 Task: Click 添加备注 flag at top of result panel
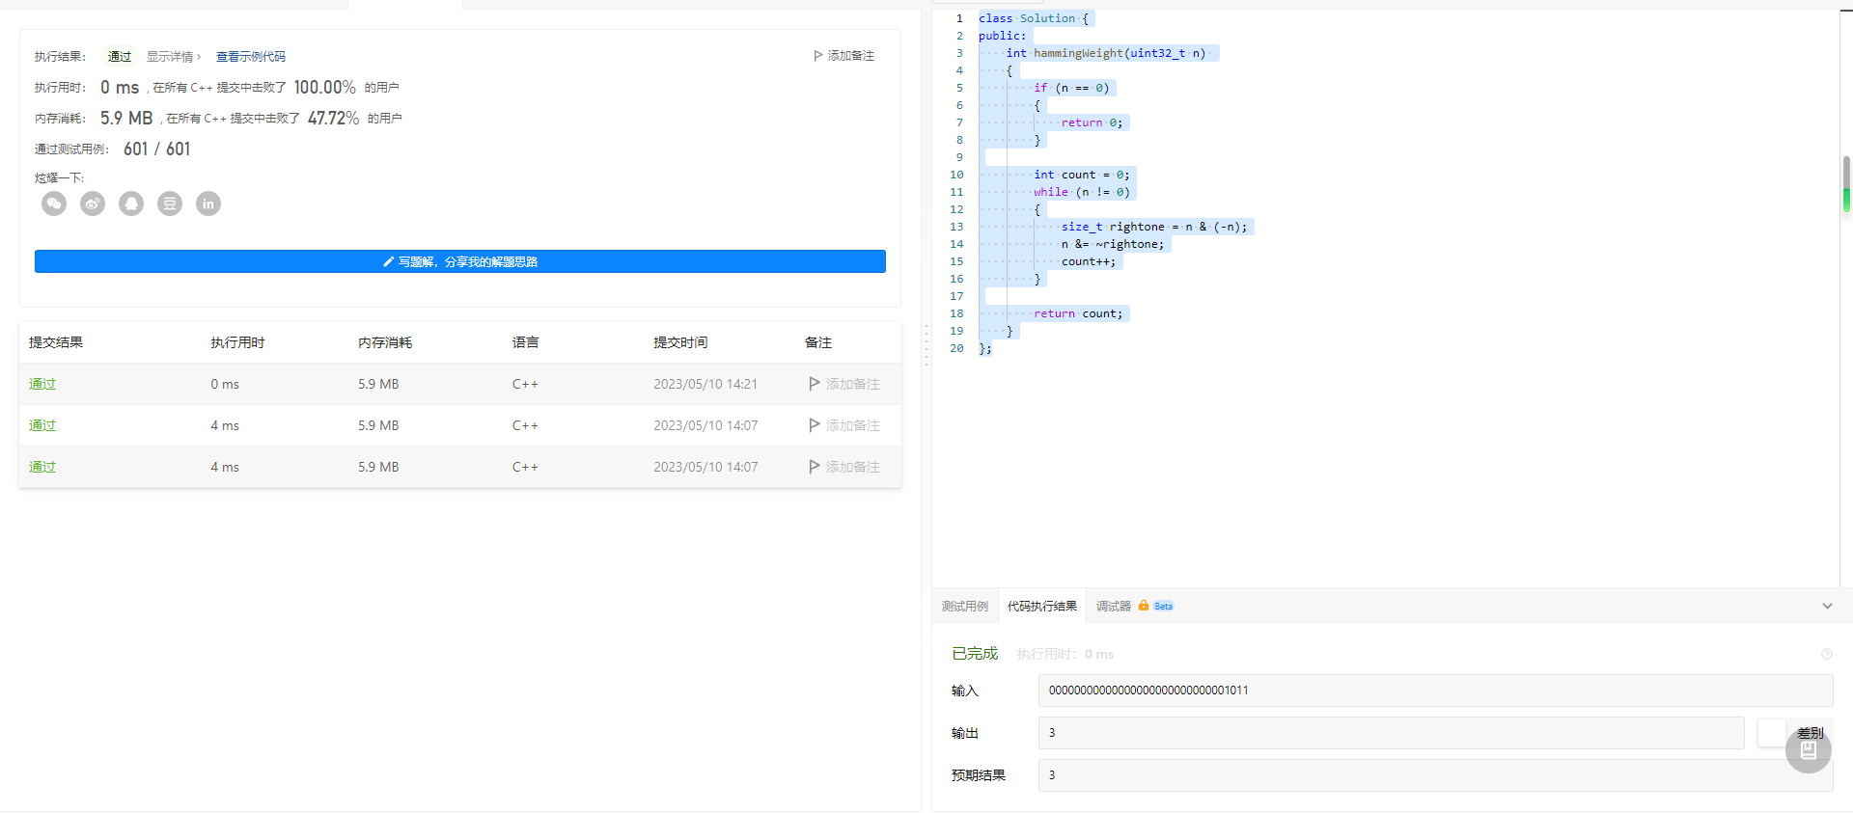tap(844, 56)
